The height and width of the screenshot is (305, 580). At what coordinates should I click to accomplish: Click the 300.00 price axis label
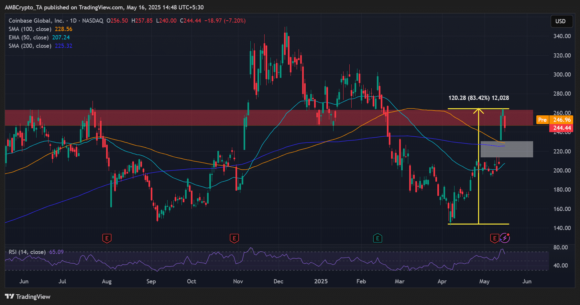pyautogui.click(x=562, y=75)
